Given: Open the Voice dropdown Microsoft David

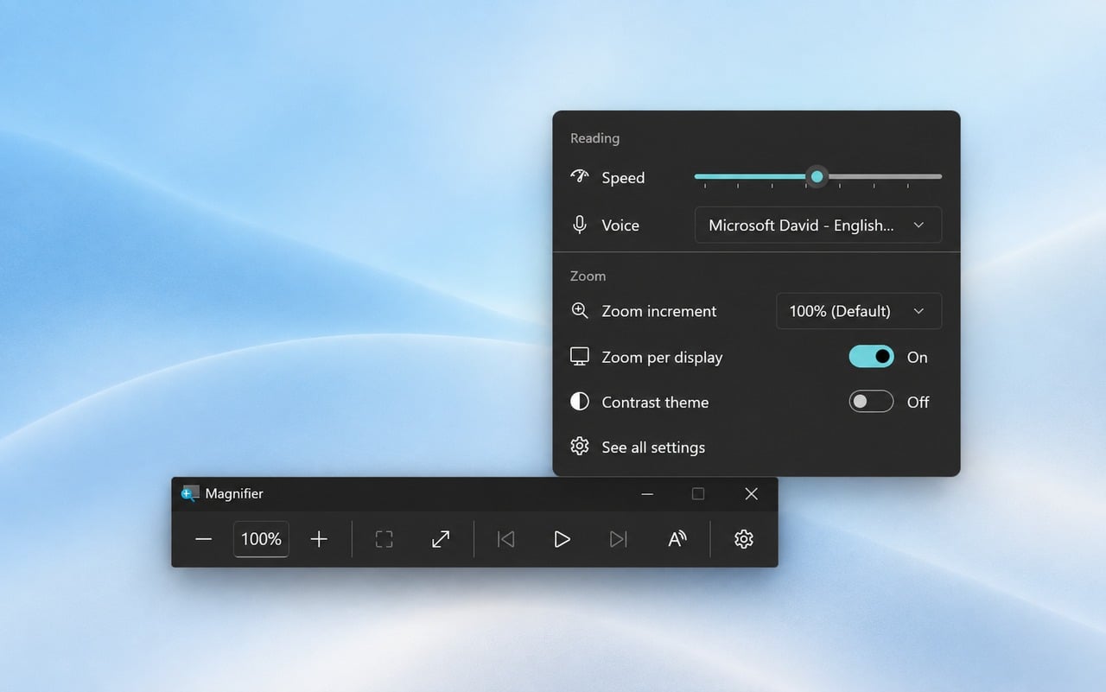Looking at the screenshot, I should click(818, 225).
